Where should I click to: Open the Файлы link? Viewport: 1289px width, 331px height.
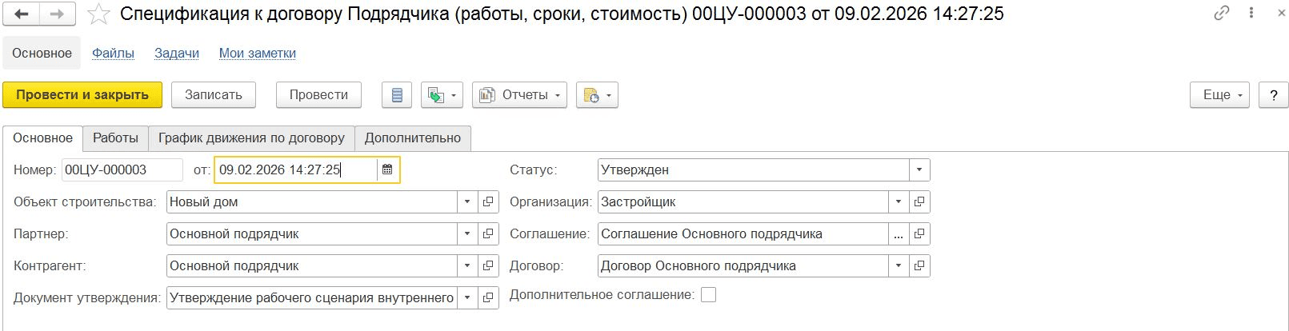tap(113, 54)
